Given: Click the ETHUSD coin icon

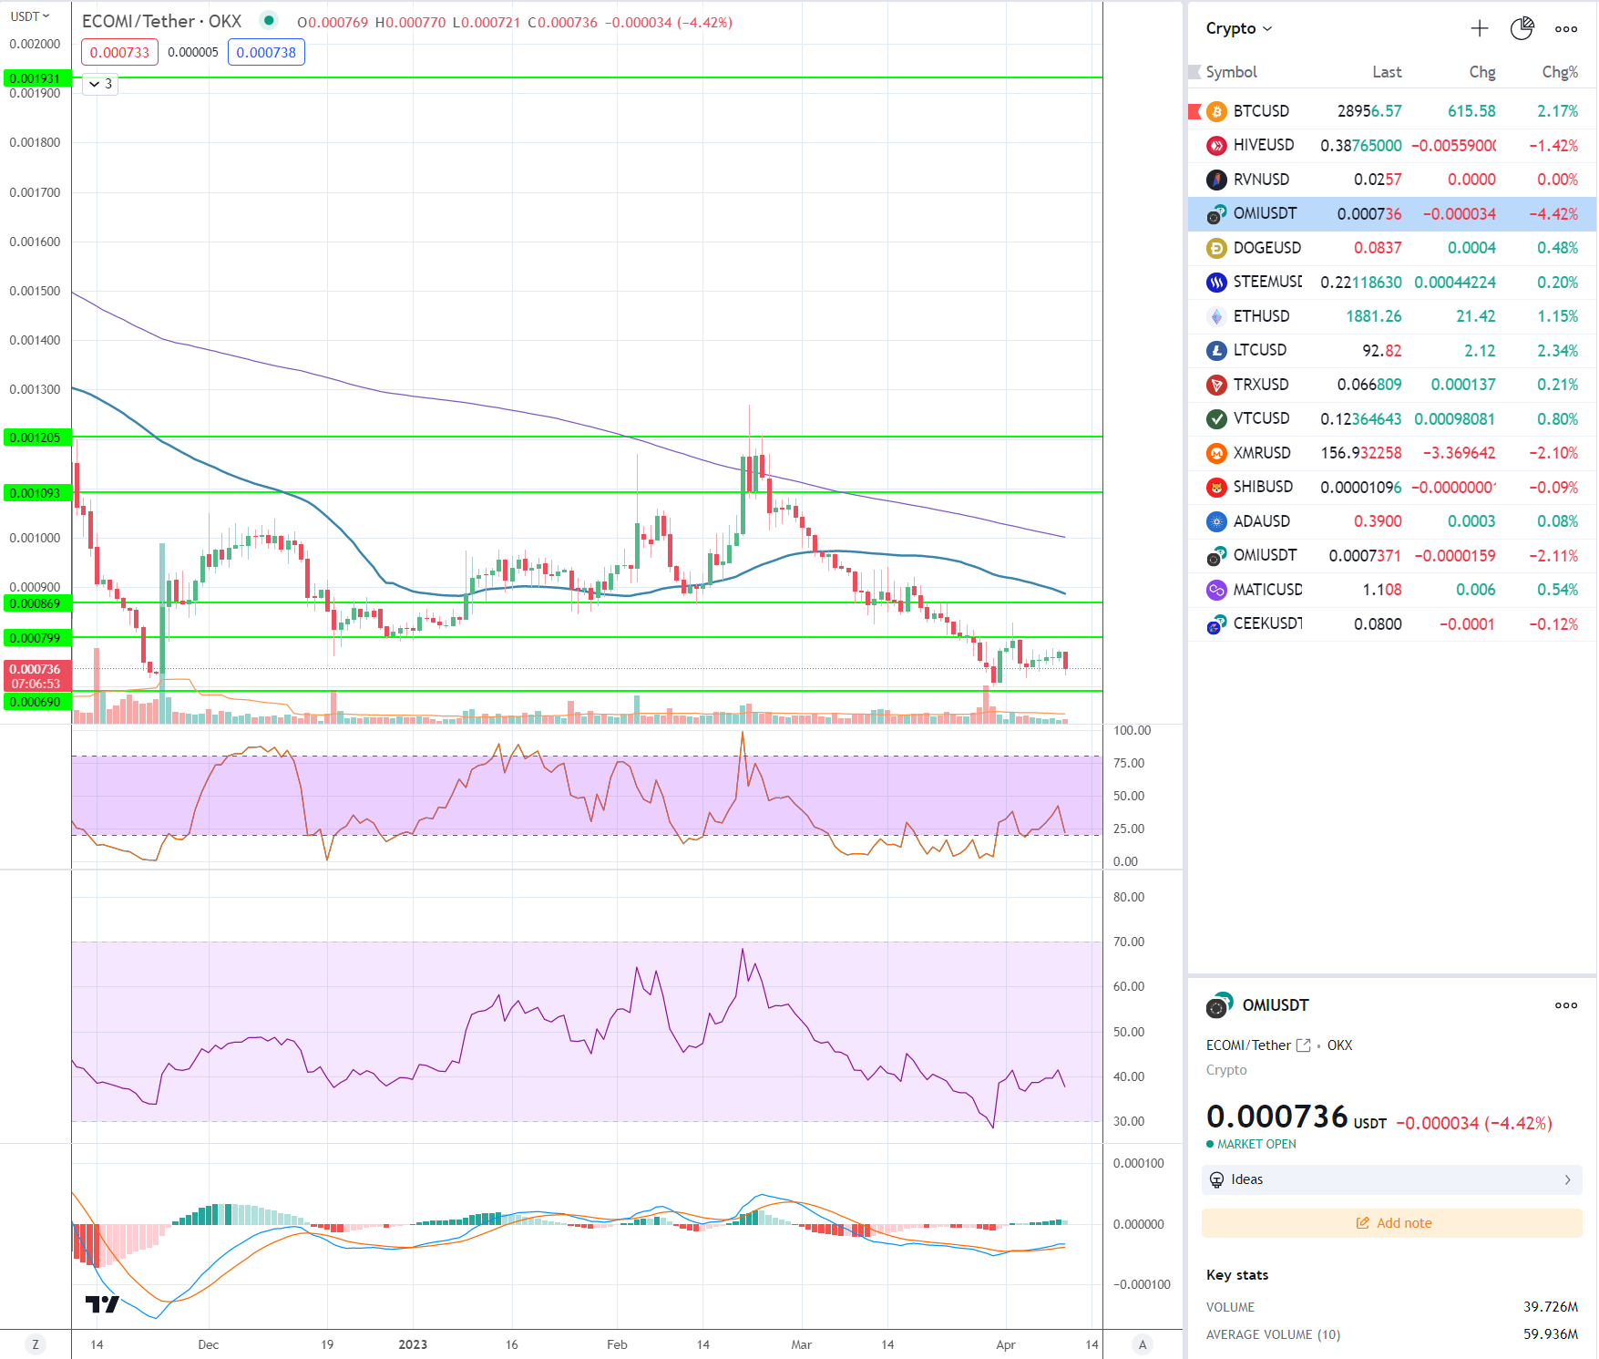Looking at the screenshot, I should pyautogui.click(x=1216, y=316).
